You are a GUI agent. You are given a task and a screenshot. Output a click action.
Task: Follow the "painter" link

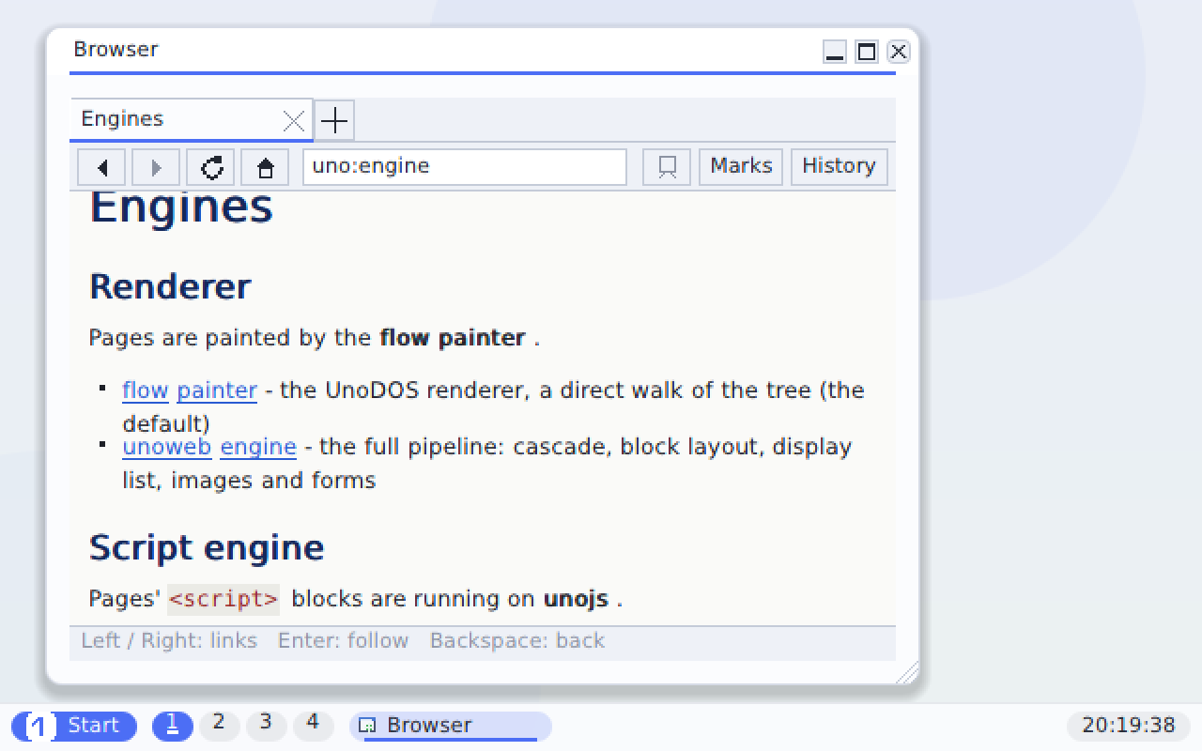coord(217,391)
